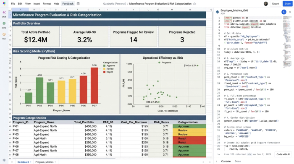Open Dashboard sheet tab dropdown arrow

31,162
